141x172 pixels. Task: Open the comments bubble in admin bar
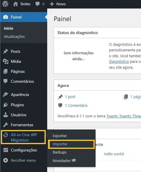tap(37, 4)
